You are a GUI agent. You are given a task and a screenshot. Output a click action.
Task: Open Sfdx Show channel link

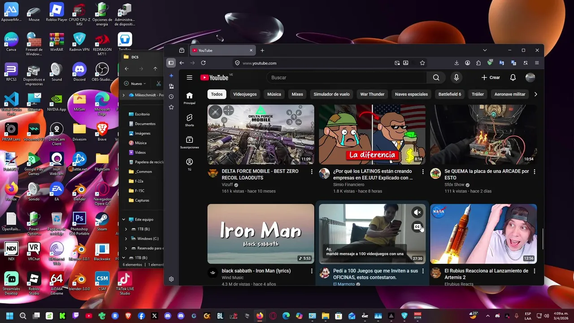pyautogui.click(x=454, y=184)
